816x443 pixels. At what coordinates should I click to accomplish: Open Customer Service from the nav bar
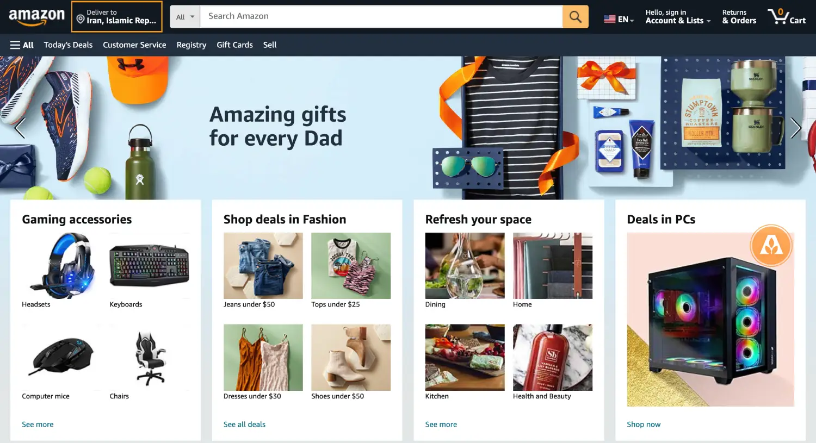134,45
